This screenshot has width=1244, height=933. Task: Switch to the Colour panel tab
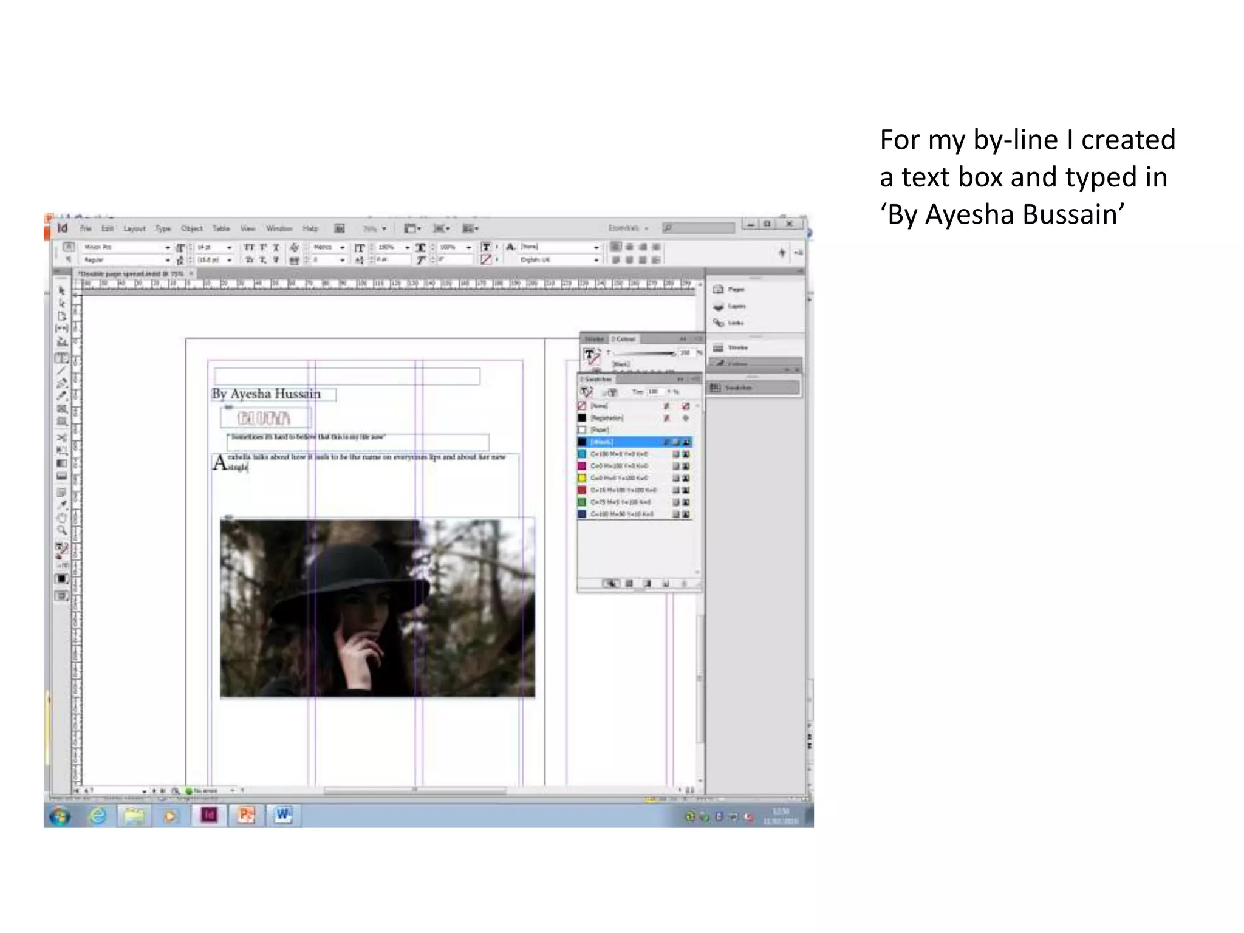(623, 339)
